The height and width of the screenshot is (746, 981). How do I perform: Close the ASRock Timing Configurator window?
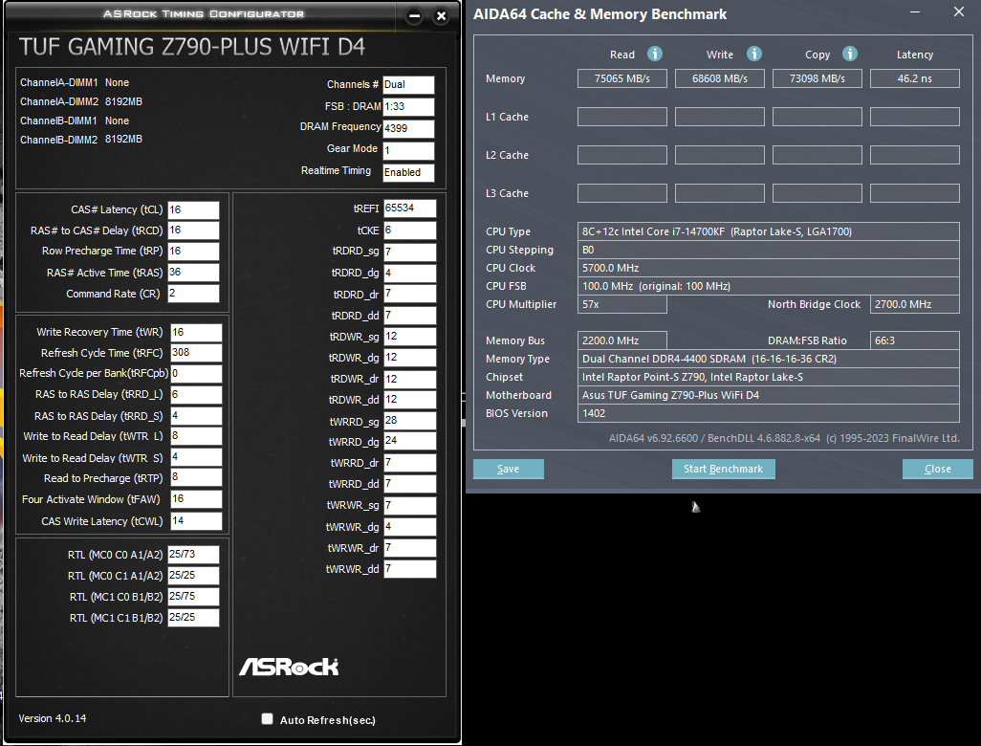[x=441, y=16]
